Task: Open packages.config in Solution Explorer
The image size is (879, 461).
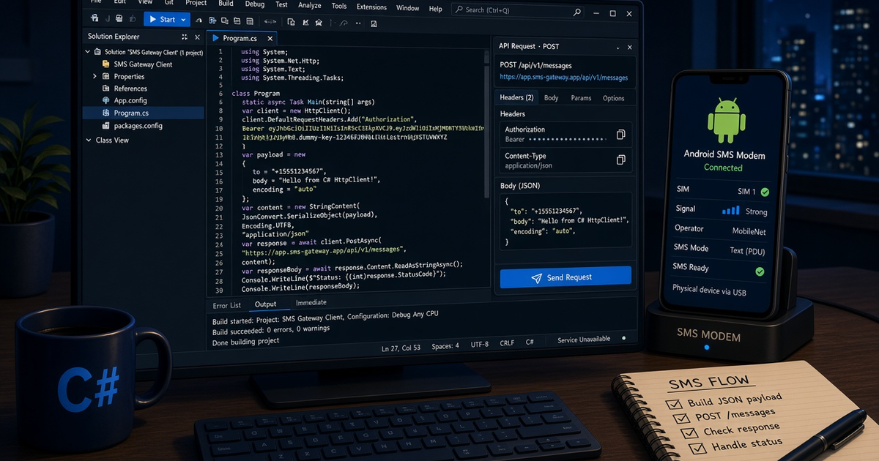Action: [x=138, y=125]
